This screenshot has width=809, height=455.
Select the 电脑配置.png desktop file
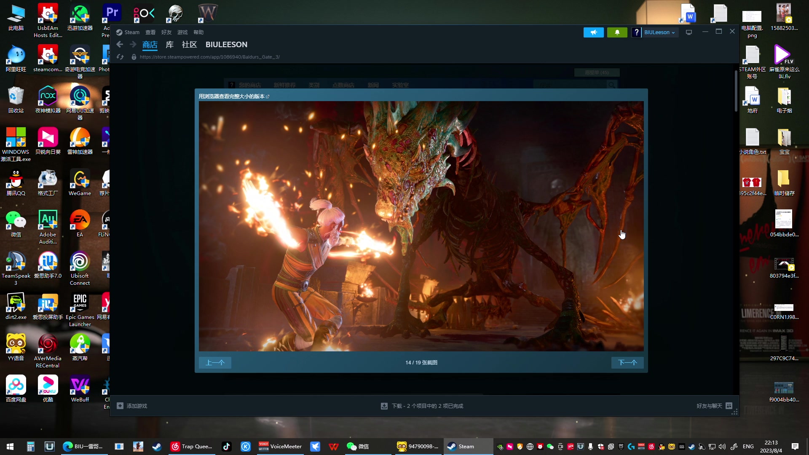(753, 24)
